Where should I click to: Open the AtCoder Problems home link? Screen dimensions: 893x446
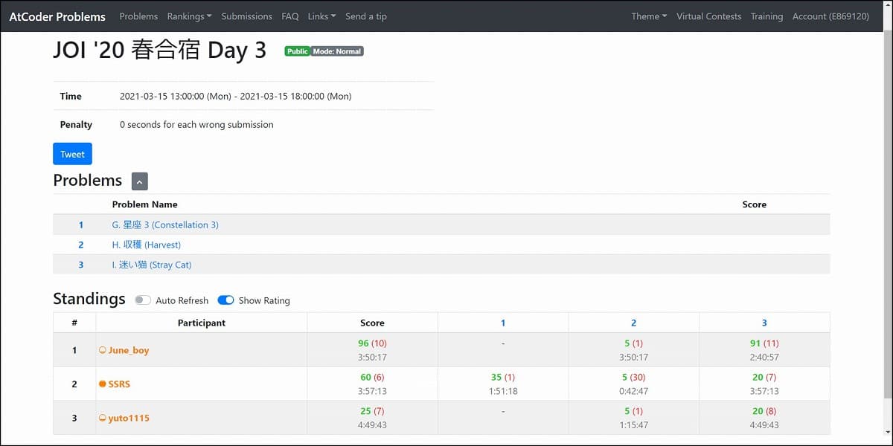(57, 16)
